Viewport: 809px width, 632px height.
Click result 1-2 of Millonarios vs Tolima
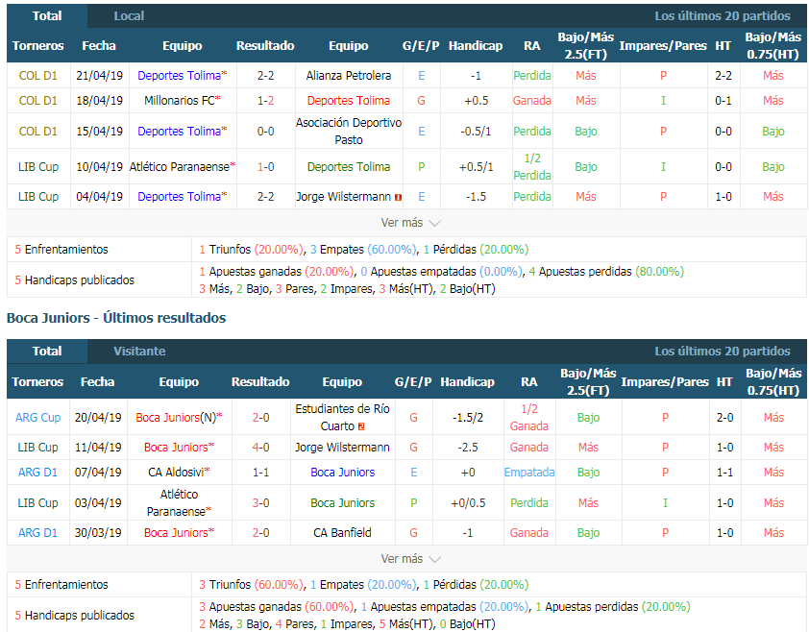click(x=266, y=101)
